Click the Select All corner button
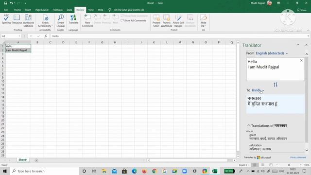Screen dimensions: 311x175 (x=3, y=42)
